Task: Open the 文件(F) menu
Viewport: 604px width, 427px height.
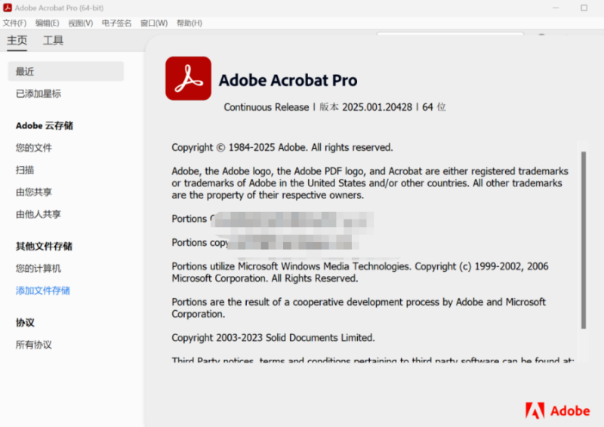Action: (14, 23)
